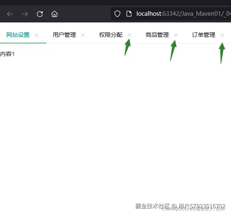Click the 内容1 content text
The height and width of the screenshot is (215, 231).
click(x=7, y=54)
